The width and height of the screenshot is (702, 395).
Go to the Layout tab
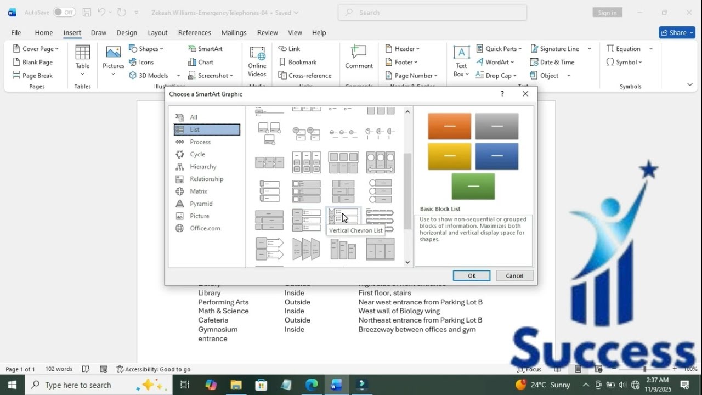click(157, 32)
